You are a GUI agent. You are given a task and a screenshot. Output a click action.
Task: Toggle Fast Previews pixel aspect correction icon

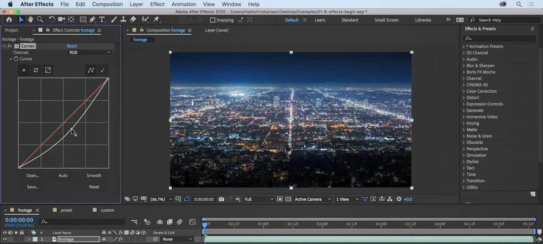(365, 199)
